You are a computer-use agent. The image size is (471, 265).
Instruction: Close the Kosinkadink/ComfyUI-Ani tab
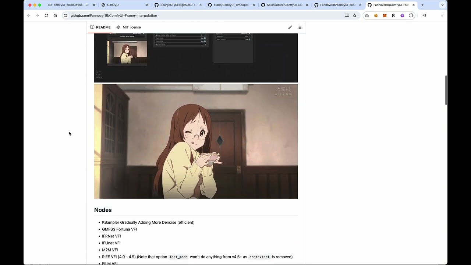coord(307,5)
